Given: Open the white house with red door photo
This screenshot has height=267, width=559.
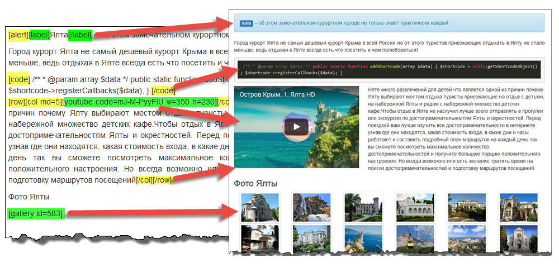Looking at the screenshot, I should (x=259, y=239).
